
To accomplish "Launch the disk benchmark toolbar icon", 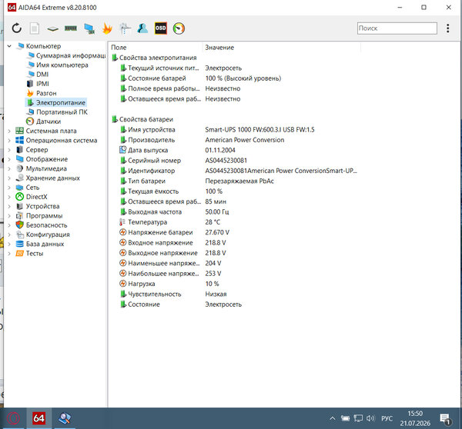I will click(52, 28).
